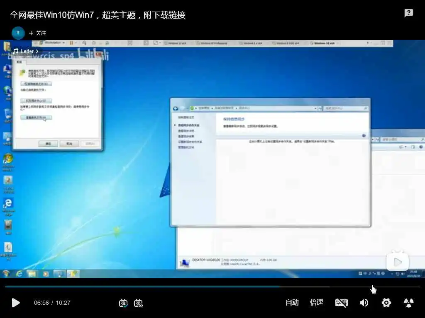Click the top button in offline files dialog
This screenshot has width=425, height=318.
point(36,84)
